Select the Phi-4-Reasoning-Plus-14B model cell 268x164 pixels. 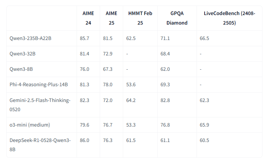[x=39, y=85]
